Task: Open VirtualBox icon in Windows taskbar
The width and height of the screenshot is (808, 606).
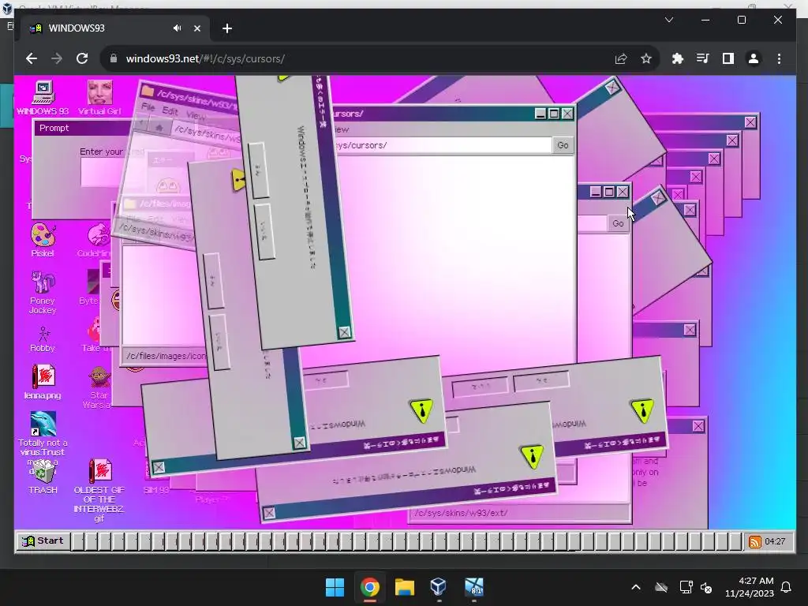Action: [x=439, y=587]
